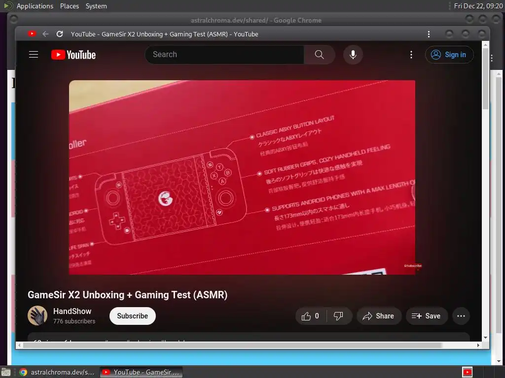Viewport: 505px width, 378px height.
Task: Click the YouTube logo home link
Action: (x=73, y=55)
